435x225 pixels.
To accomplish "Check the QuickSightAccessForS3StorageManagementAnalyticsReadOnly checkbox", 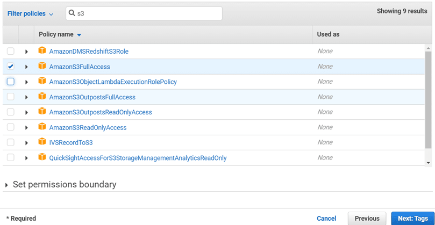I will click(11, 158).
